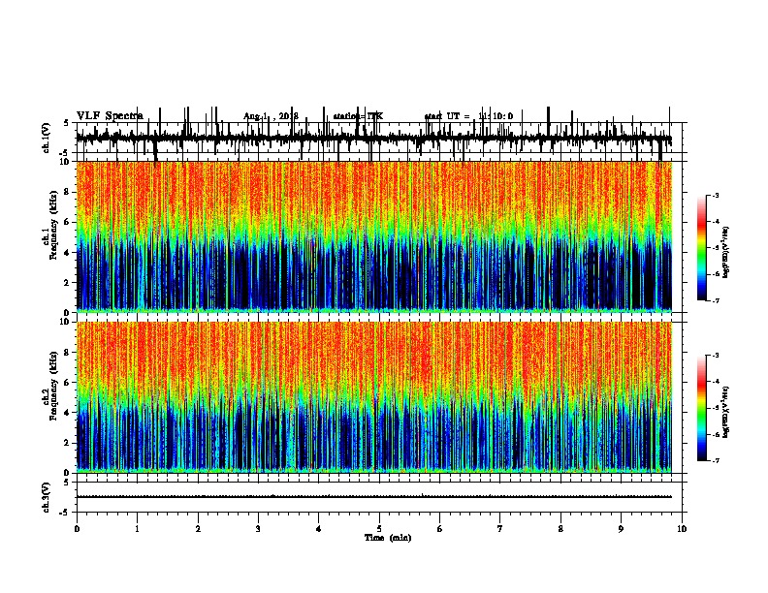Click the "ch.1(V)" waveform axis label

(x=47, y=138)
